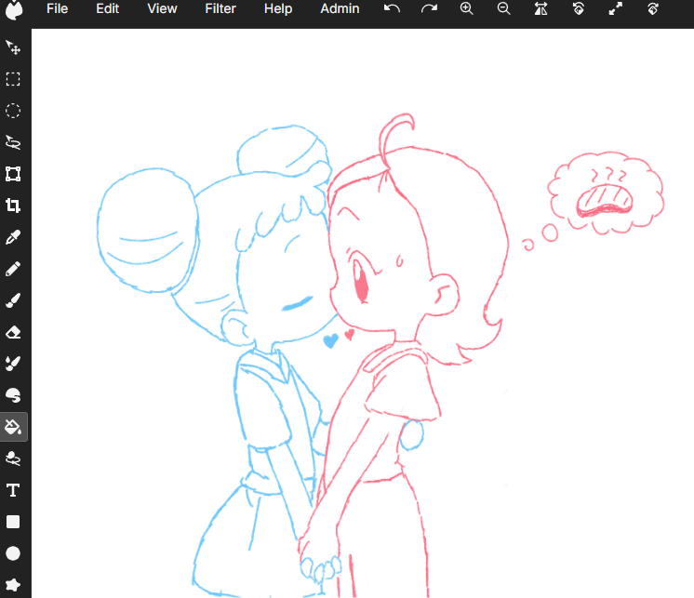Toggle fullscreen with the expand arrows icon
Screen dimensions: 694x598
pyautogui.click(x=615, y=9)
